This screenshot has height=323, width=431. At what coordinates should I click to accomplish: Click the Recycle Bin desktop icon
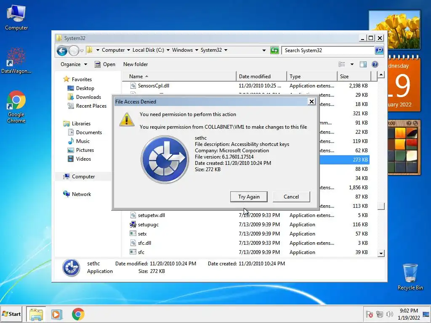[x=410, y=277]
